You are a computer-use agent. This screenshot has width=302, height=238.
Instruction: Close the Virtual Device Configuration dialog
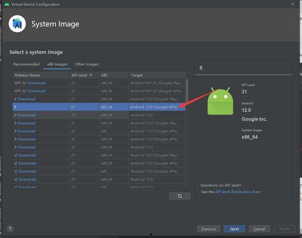click(292, 4)
